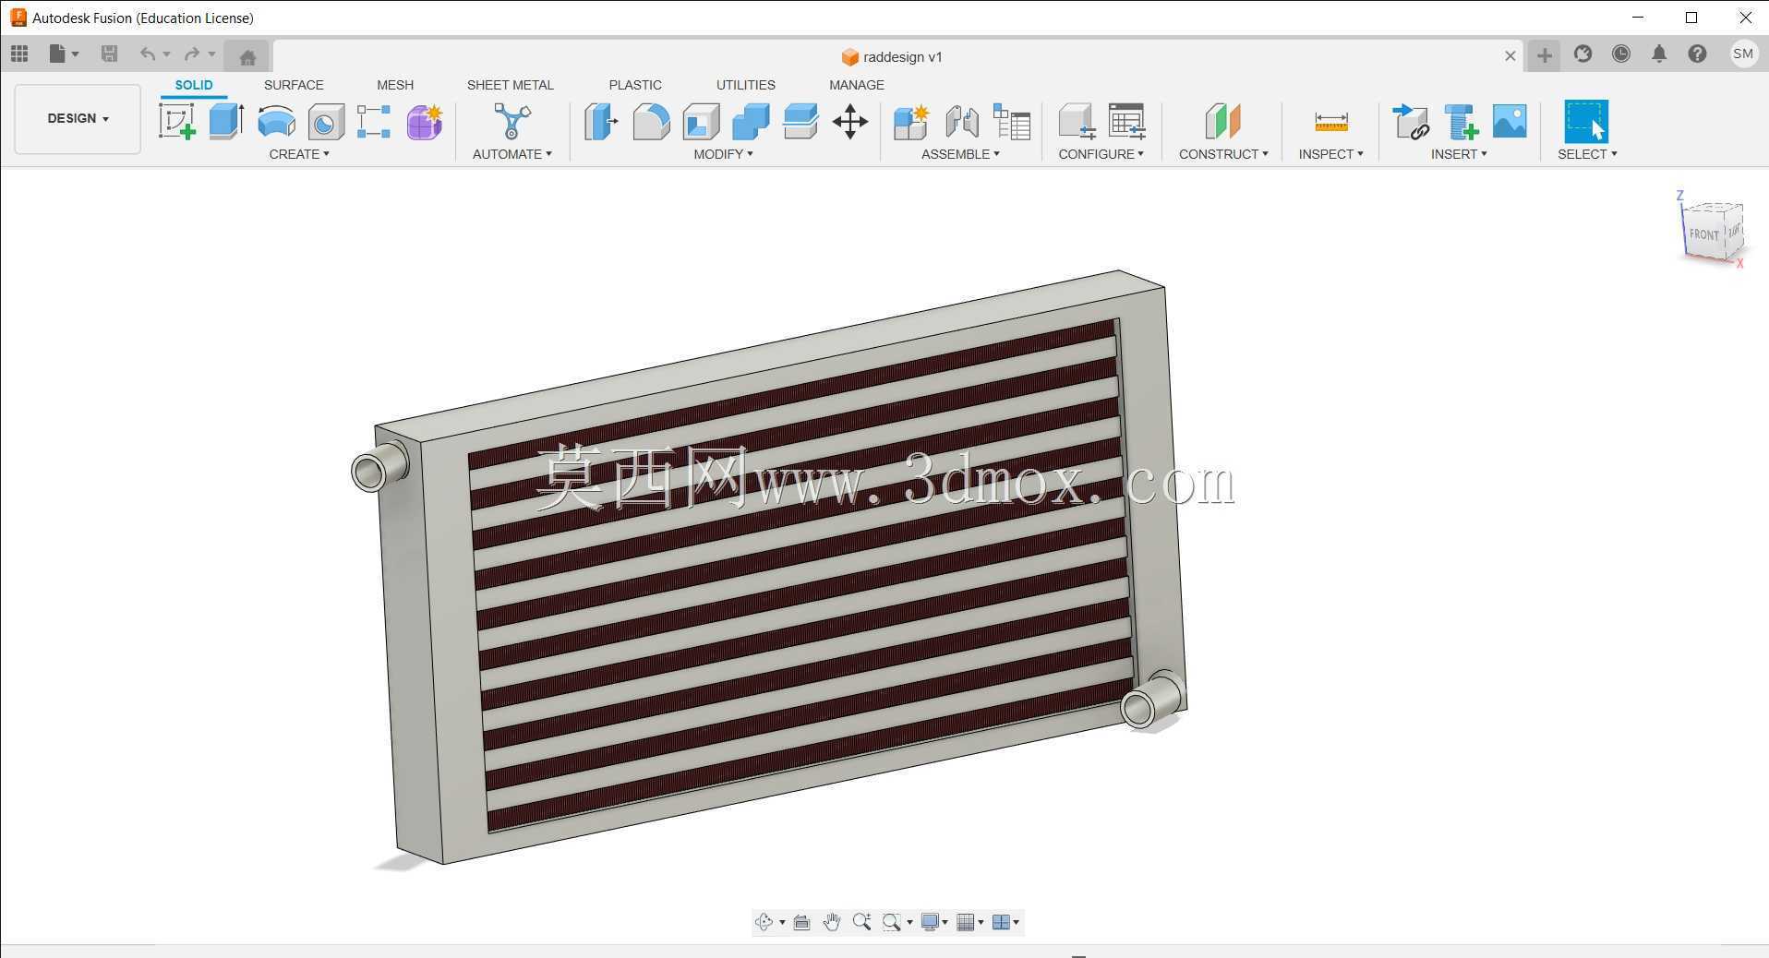
Task: Select the Insert Canvas image icon
Action: pyautogui.click(x=1510, y=121)
